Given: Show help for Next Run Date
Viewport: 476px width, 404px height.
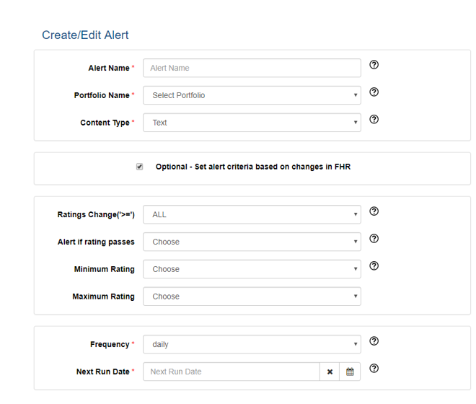Looking at the screenshot, I should (x=374, y=369).
